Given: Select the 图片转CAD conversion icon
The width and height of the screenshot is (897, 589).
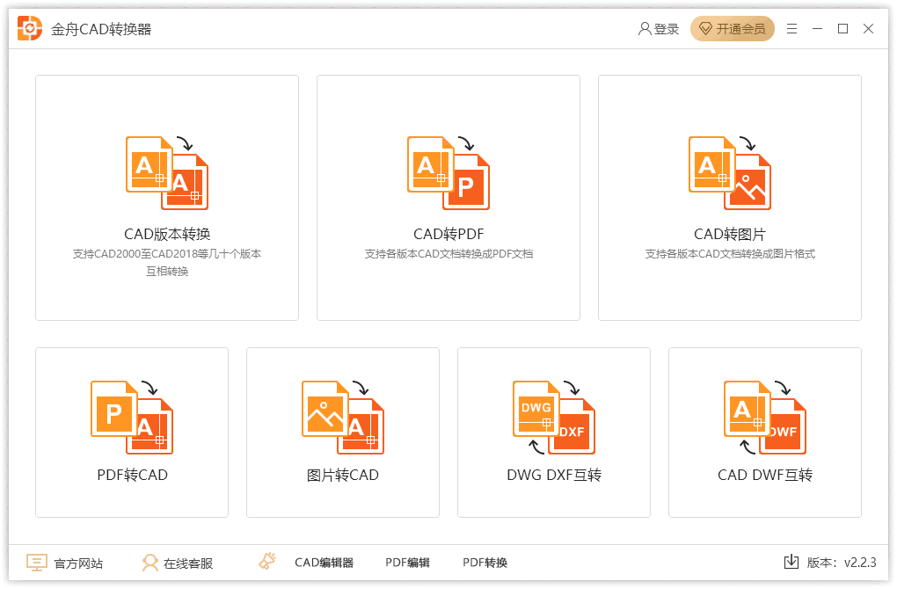Looking at the screenshot, I should click(343, 418).
